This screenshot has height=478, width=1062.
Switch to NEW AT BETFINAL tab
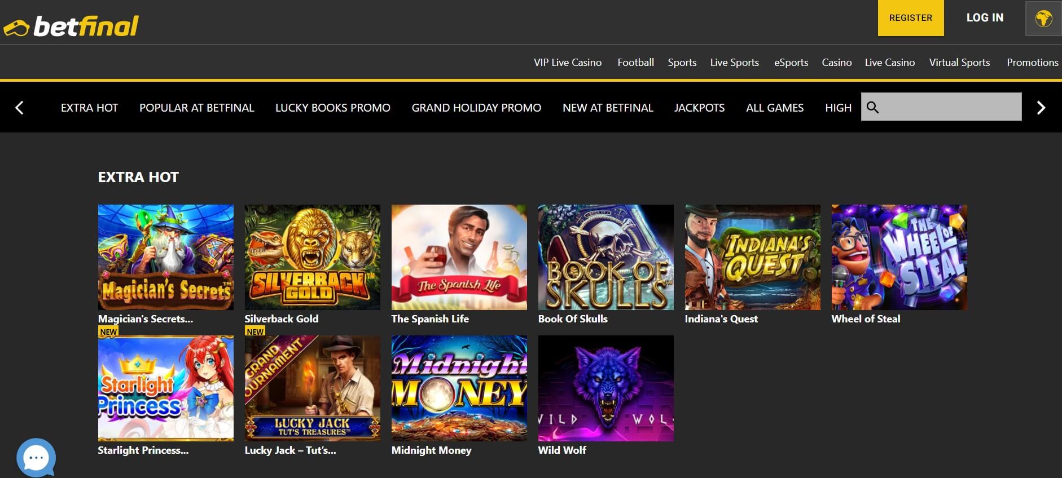pyautogui.click(x=608, y=108)
